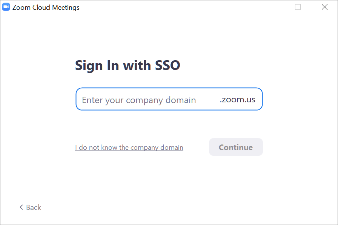Click the back chevron arrow icon
The image size is (338, 225).
(x=22, y=207)
